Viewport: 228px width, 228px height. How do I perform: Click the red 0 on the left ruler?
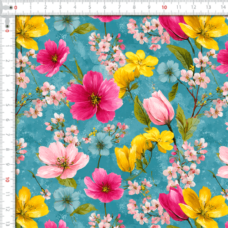click(x=7, y=31)
